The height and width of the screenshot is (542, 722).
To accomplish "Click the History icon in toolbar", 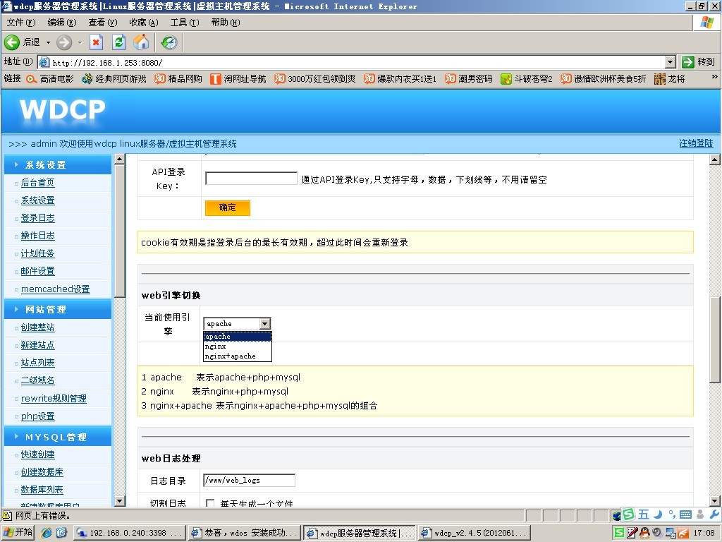I will pos(169,42).
